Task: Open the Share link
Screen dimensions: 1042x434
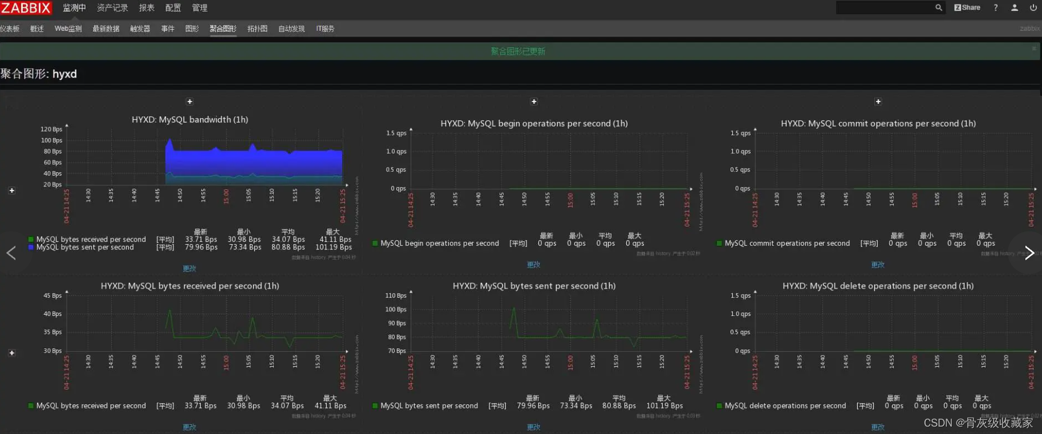Action: (x=967, y=7)
